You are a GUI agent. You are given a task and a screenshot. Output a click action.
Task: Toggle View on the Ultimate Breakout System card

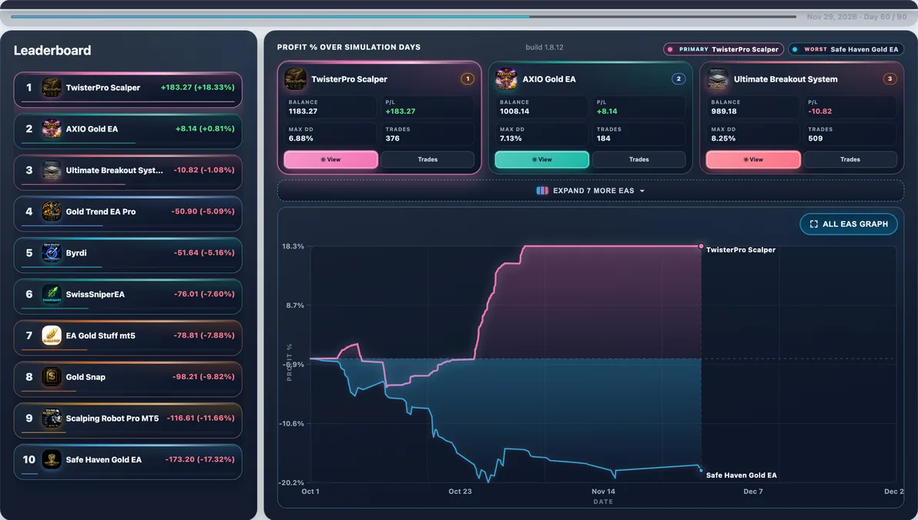click(753, 160)
